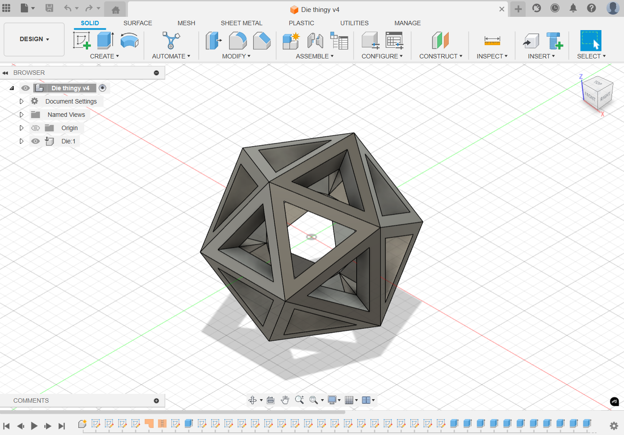This screenshot has width=624, height=435.
Task: Click the Joint tool icon
Action: pos(315,41)
